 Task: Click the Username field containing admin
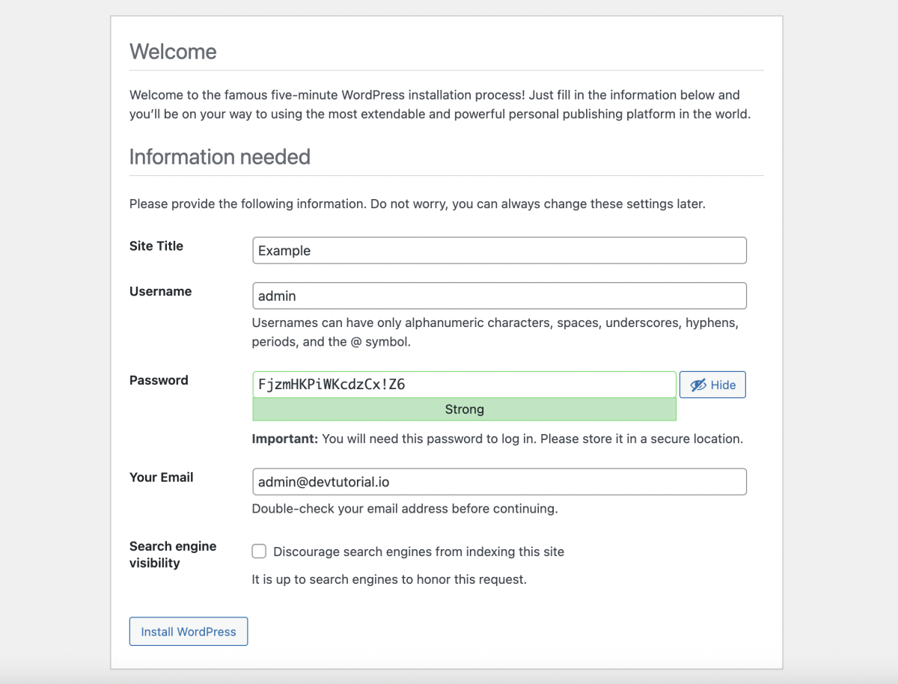[499, 296]
